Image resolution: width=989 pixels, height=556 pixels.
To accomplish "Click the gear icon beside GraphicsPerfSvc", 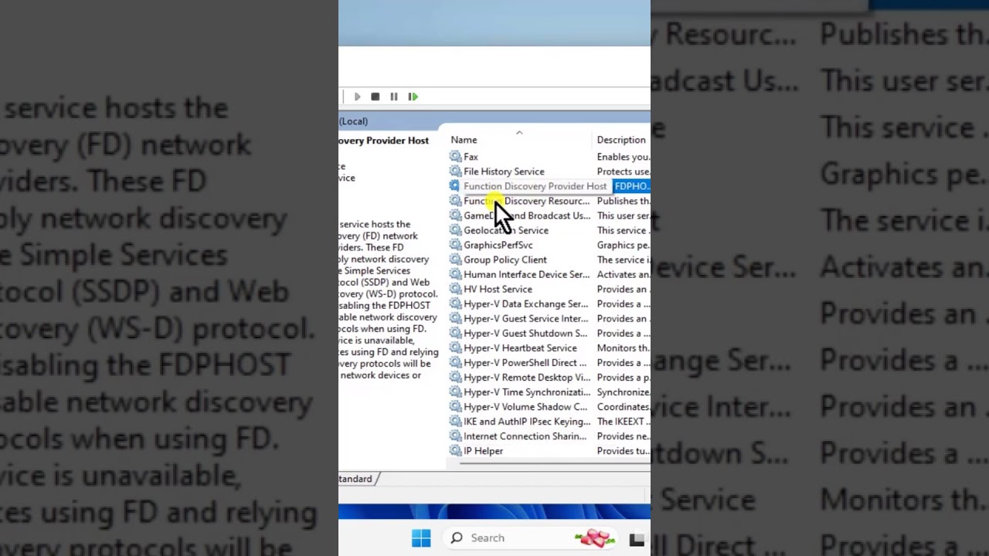I will click(455, 245).
